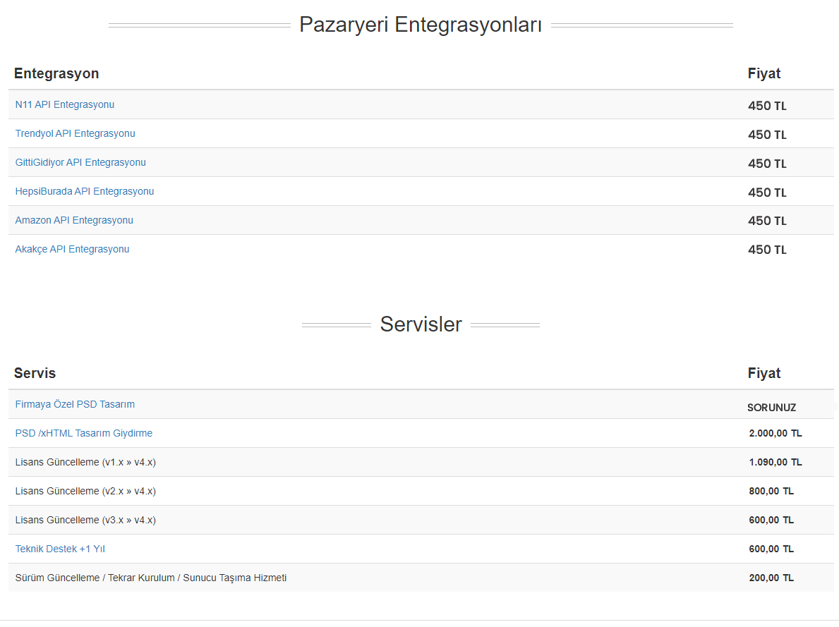Click the 200,00 TL price cell
This screenshot has width=839, height=627.
[x=771, y=578]
